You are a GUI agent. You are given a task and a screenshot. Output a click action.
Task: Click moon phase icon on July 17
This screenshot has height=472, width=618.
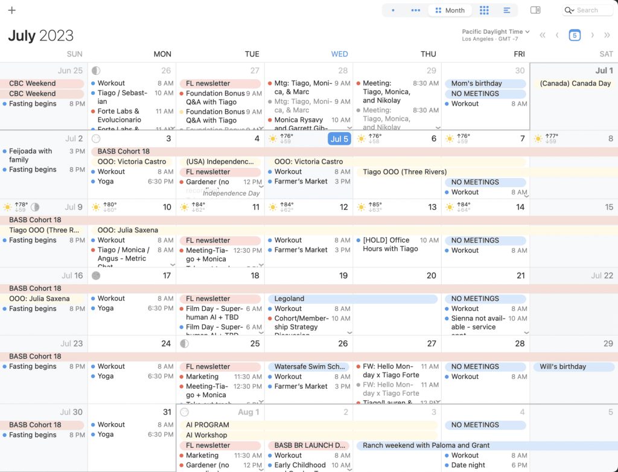[x=96, y=276]
